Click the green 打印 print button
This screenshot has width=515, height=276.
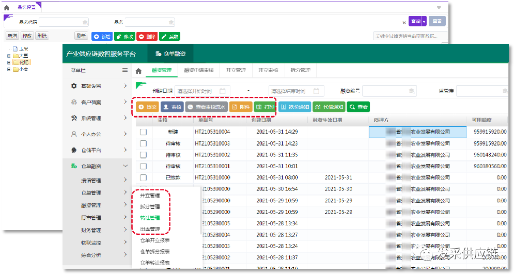[264, 107]
